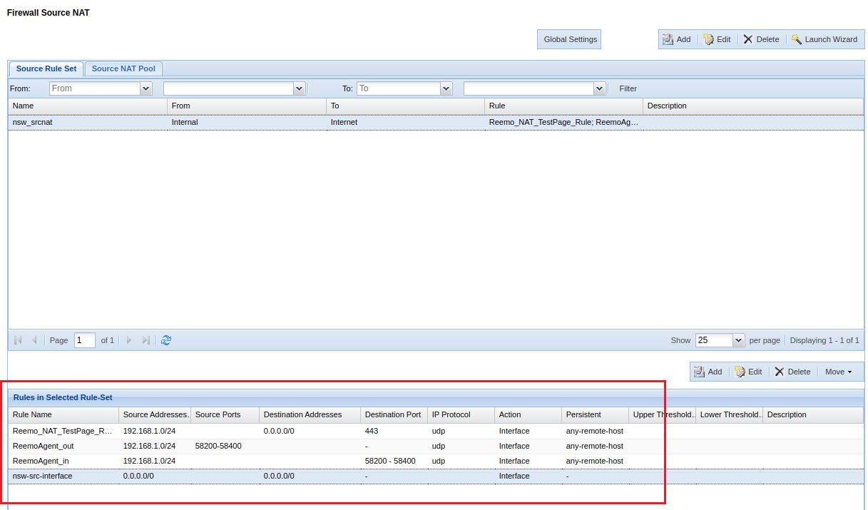Open the From type dropdown
The width and height of the screenshot is (868, 510).
click(x=146, y=88)
